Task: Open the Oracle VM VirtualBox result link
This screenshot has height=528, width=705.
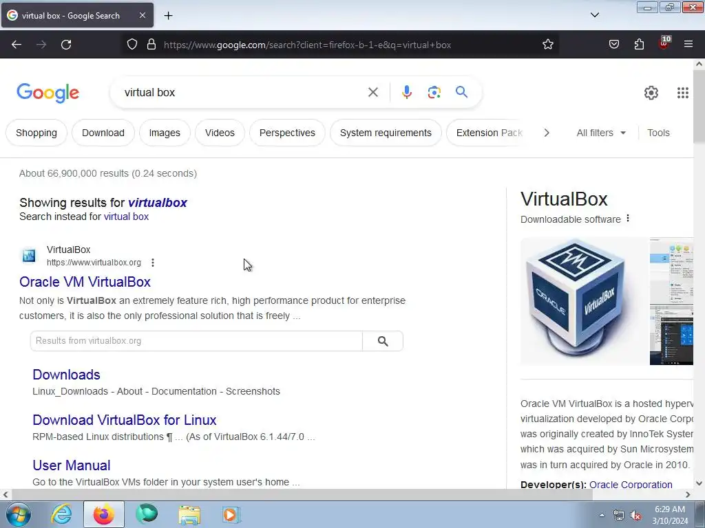Action: click(85, 282)
